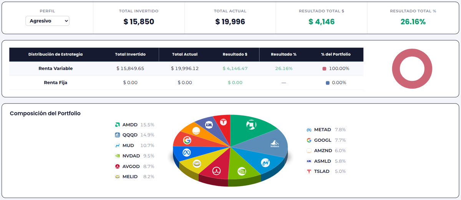
Task: Select the Renta Variable row label
Action: (x=56, y=69)
